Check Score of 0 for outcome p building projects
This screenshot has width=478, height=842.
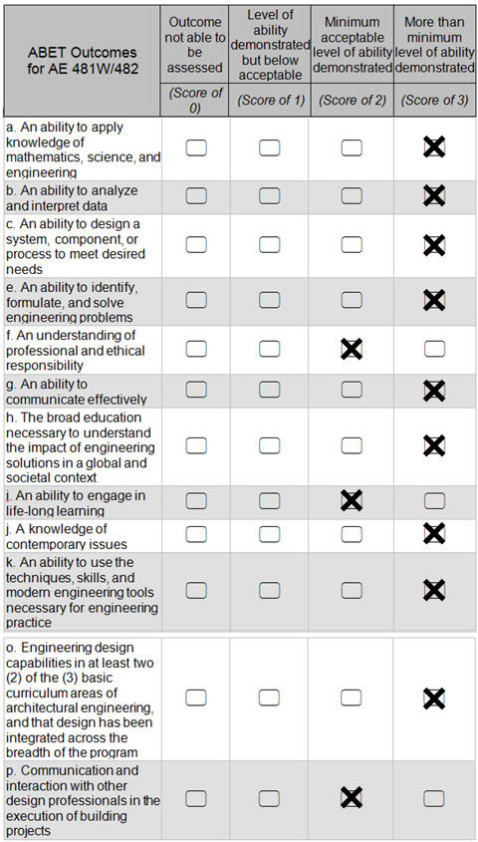click(x=196, y=798)
